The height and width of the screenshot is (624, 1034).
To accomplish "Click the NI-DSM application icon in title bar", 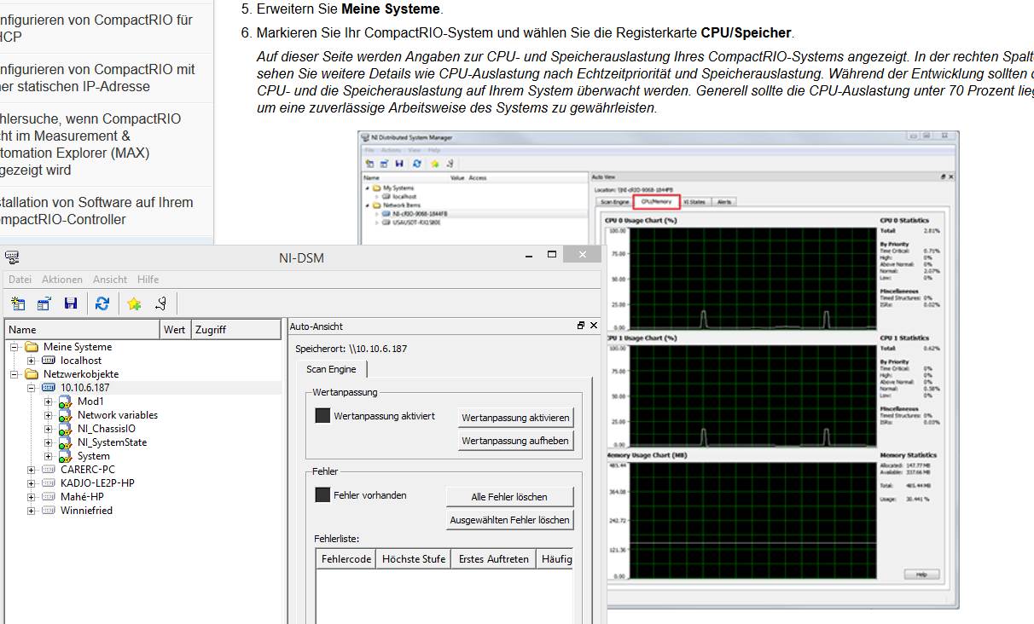I will pyautogui.click(x=12, y=257).
